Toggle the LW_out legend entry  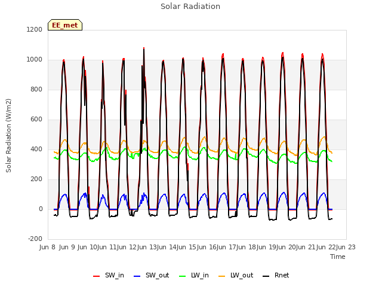(x=236, y=275)
